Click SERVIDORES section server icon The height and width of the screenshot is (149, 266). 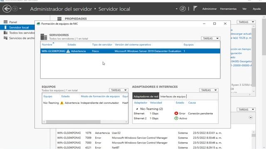coord(44,37)
